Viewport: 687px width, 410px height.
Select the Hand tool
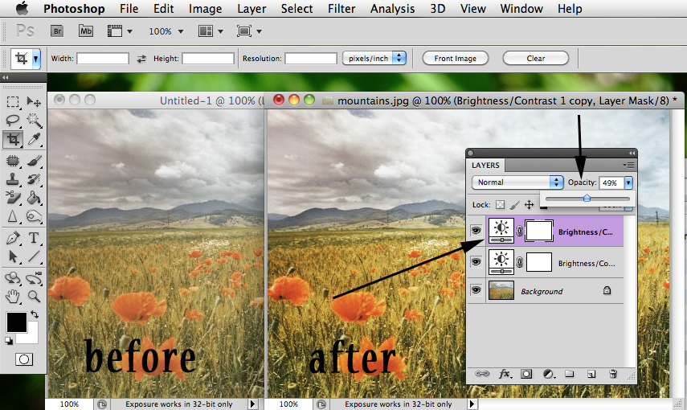[13, 297]
